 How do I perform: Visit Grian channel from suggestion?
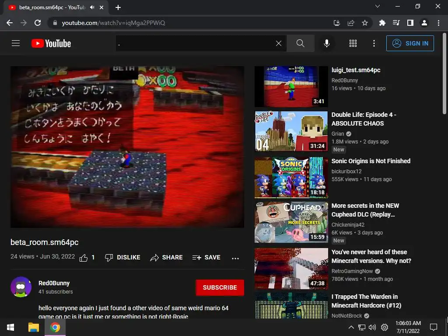[x=338, y=133]
